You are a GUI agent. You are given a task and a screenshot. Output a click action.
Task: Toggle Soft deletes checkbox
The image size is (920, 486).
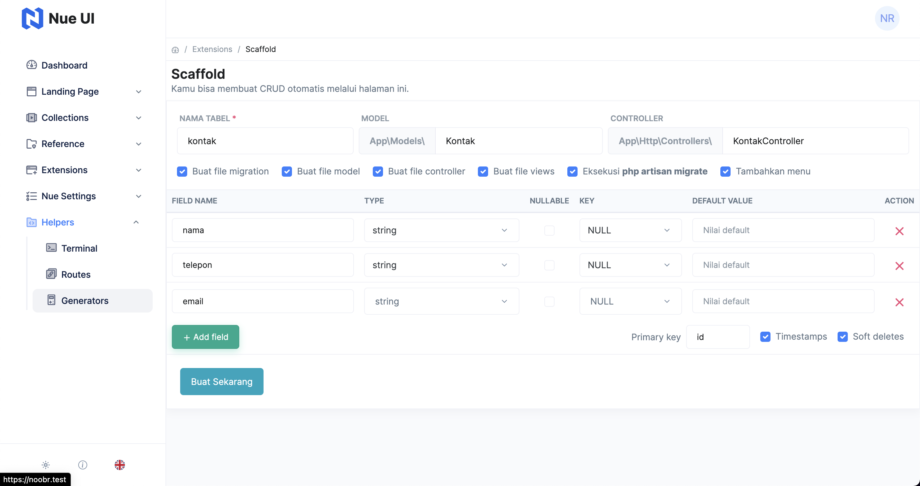tap(842, 337)
